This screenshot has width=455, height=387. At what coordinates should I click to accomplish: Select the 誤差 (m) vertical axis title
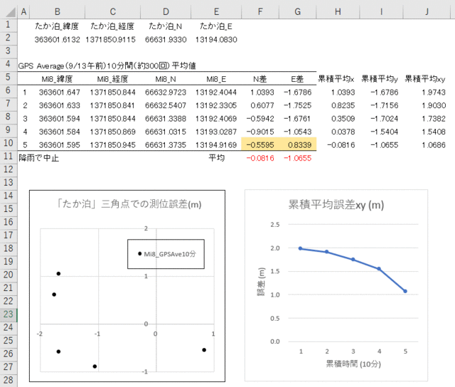pos(261,282)
